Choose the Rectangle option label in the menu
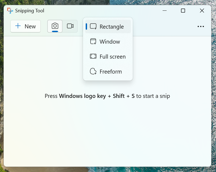Viewport: 216px width, 172px height. click(112, 27)
